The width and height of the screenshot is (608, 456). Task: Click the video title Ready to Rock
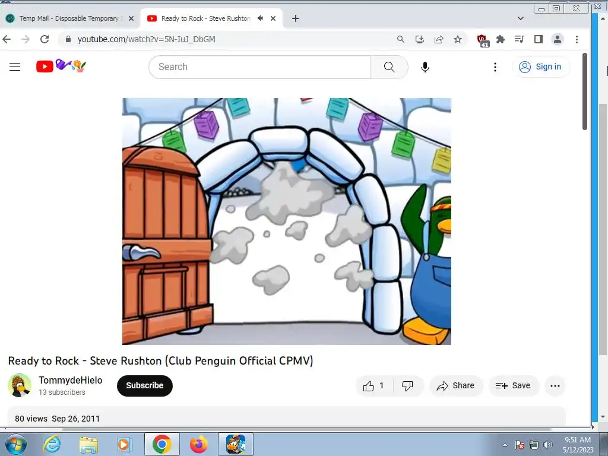click(160, 360)
